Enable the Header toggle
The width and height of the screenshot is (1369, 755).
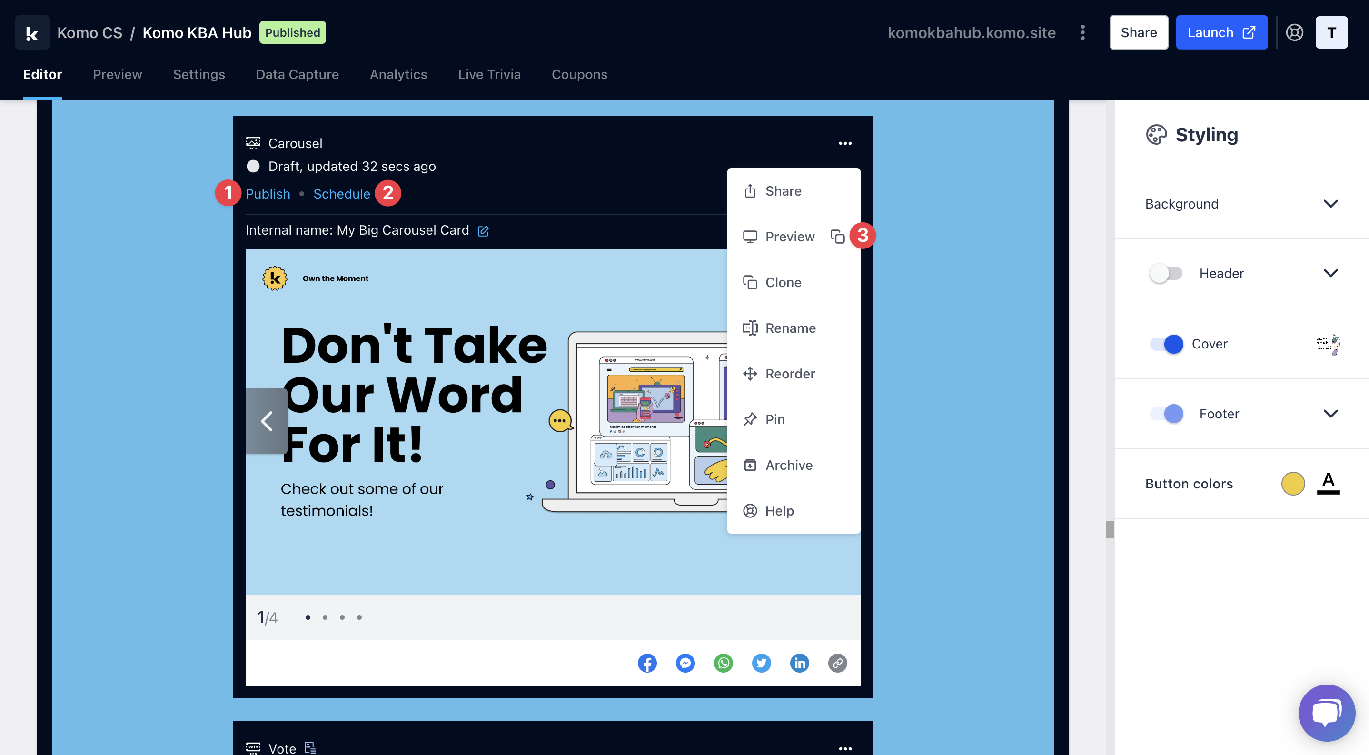(x=1165, y=274)
